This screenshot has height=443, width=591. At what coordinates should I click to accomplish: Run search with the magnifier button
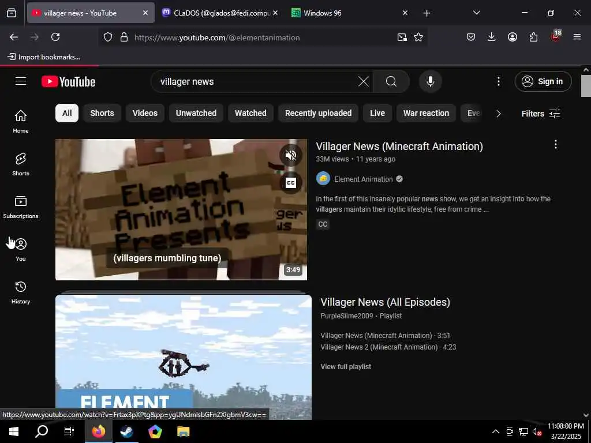click(x=391, y=81)
